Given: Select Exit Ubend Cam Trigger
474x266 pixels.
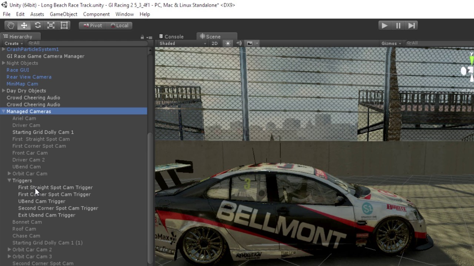Looking at the screenshot, I should click(47, 215).
